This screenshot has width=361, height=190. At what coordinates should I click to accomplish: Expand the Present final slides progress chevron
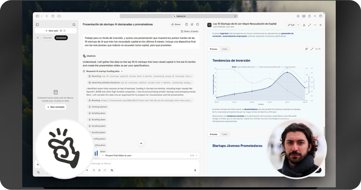click(196, 156)
